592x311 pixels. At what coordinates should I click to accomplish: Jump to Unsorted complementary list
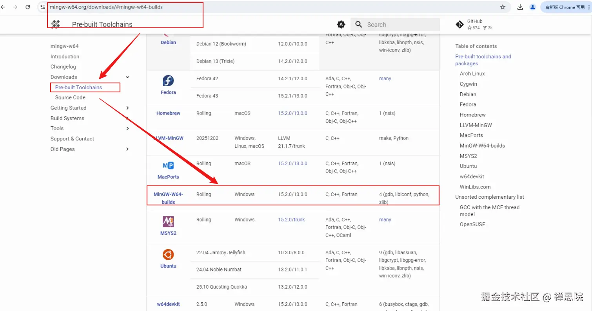pos(489,197)
